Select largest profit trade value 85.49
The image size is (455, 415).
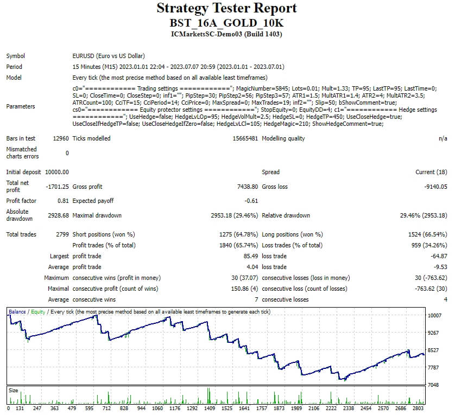coord(251,256)
